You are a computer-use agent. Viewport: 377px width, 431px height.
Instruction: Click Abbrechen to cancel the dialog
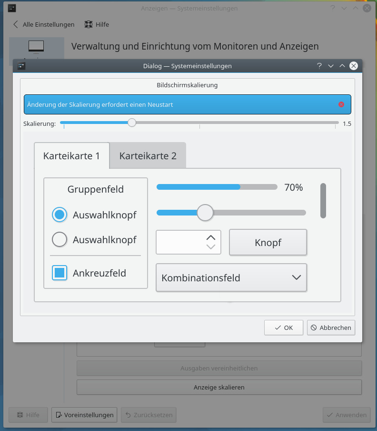[x=331, y=328]
